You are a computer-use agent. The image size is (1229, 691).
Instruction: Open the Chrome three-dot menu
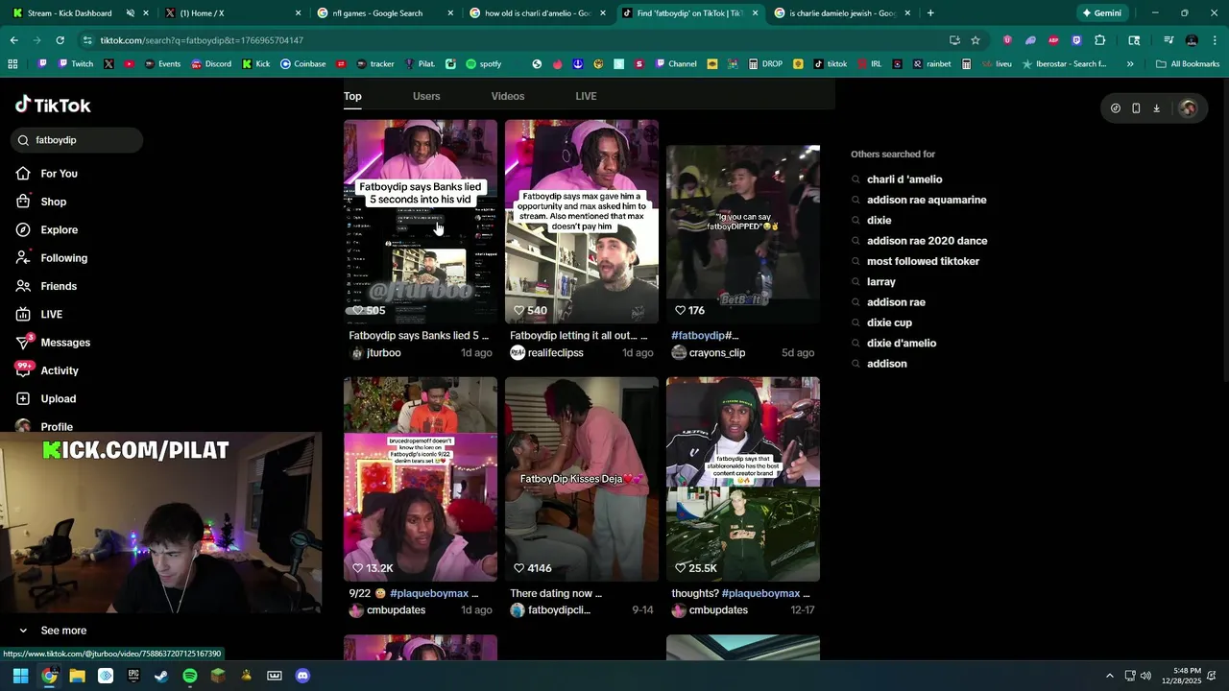[1215, 40]
